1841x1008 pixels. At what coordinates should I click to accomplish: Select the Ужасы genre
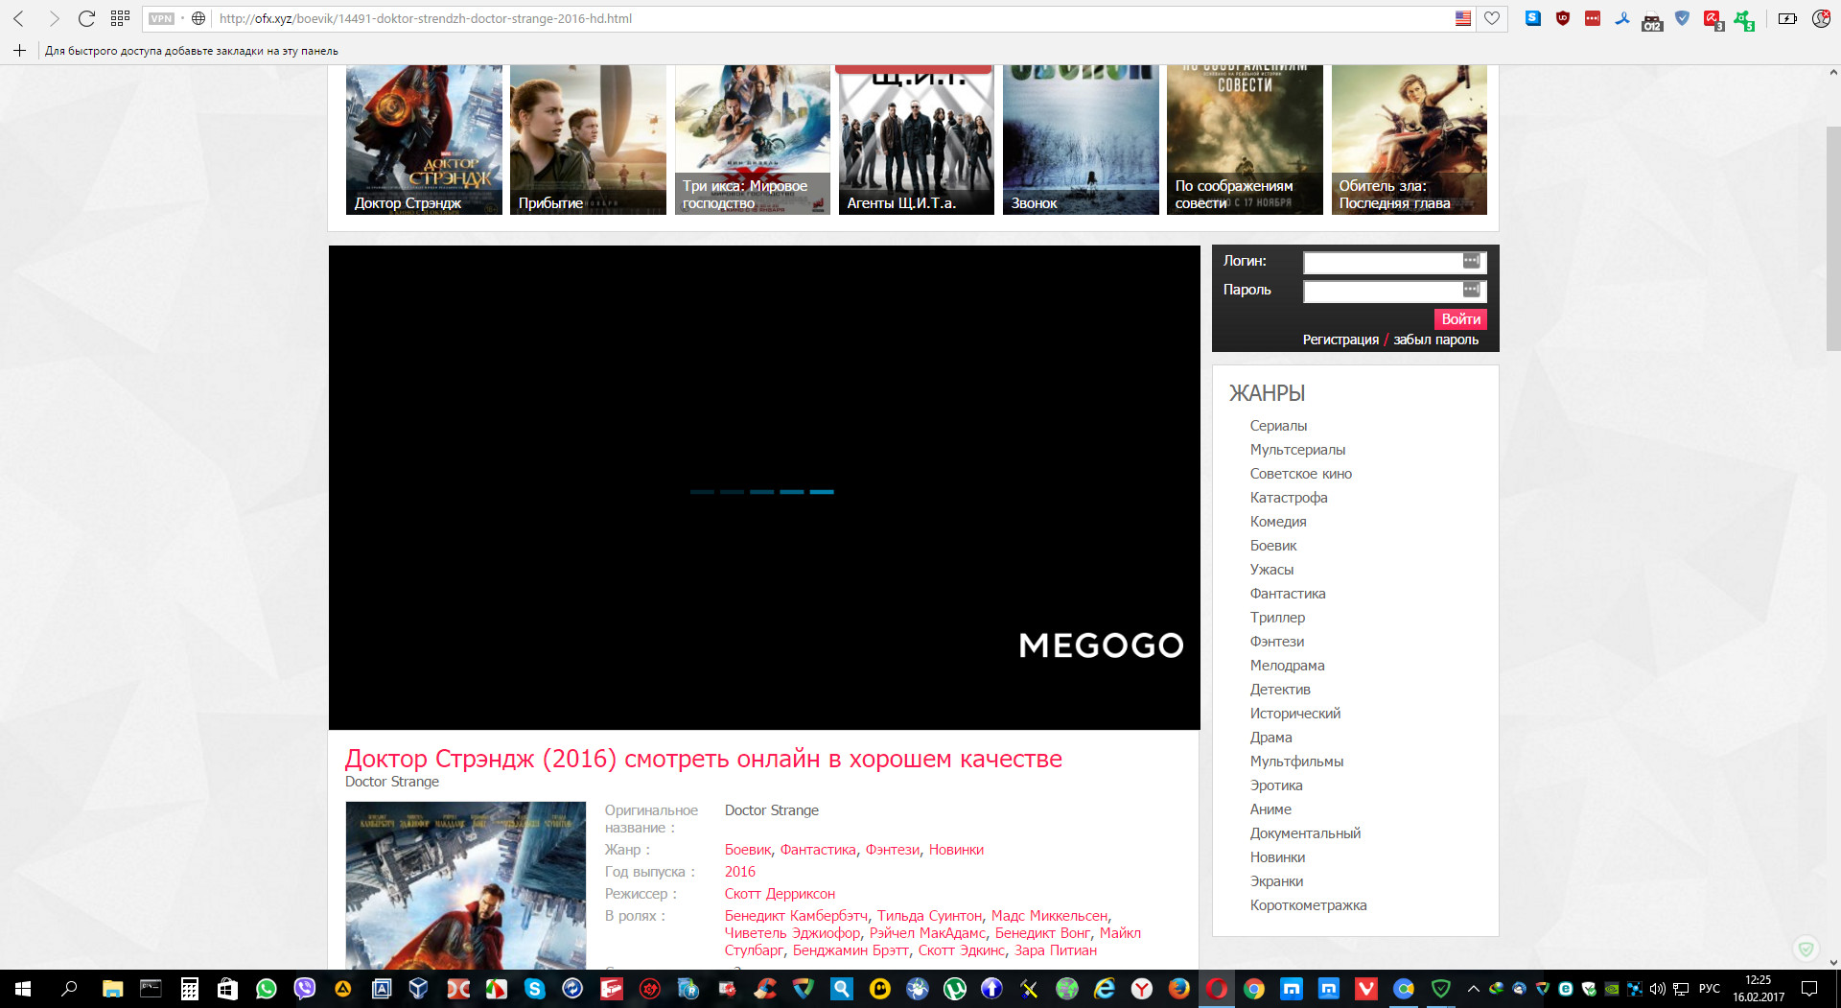tap(1271, 570)
